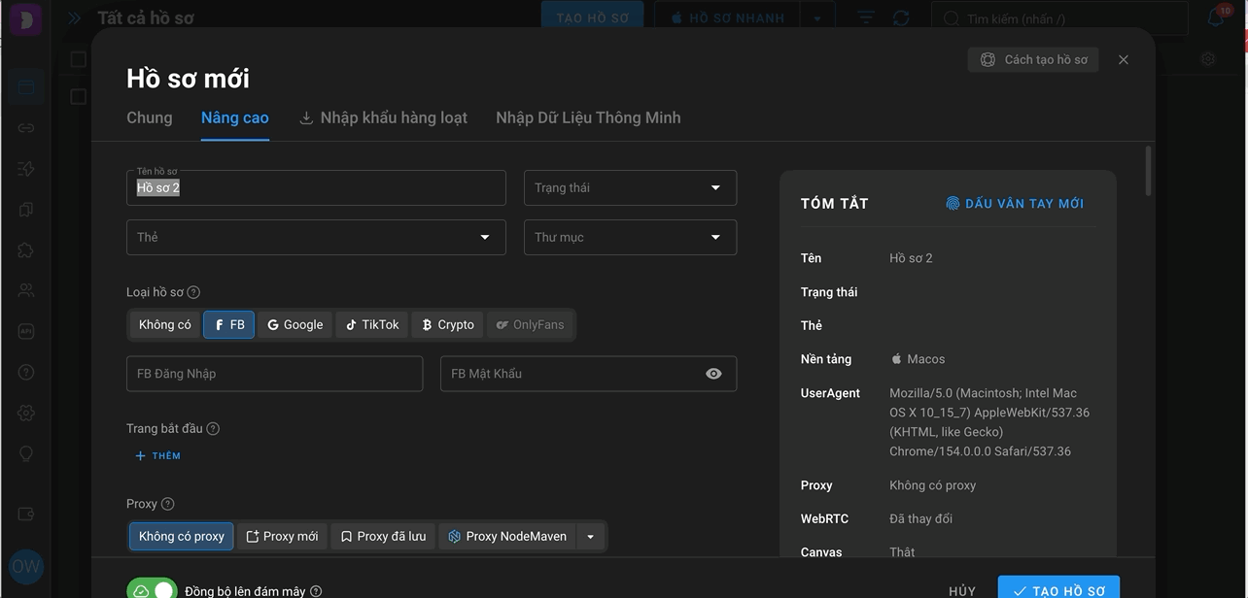
Task: Open the lightning automation icon in the sidebar
Action: (x=26, y=169)
